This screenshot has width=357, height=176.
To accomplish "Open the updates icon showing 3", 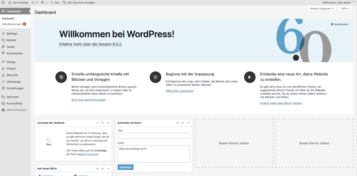I will [x=33, y=2].
